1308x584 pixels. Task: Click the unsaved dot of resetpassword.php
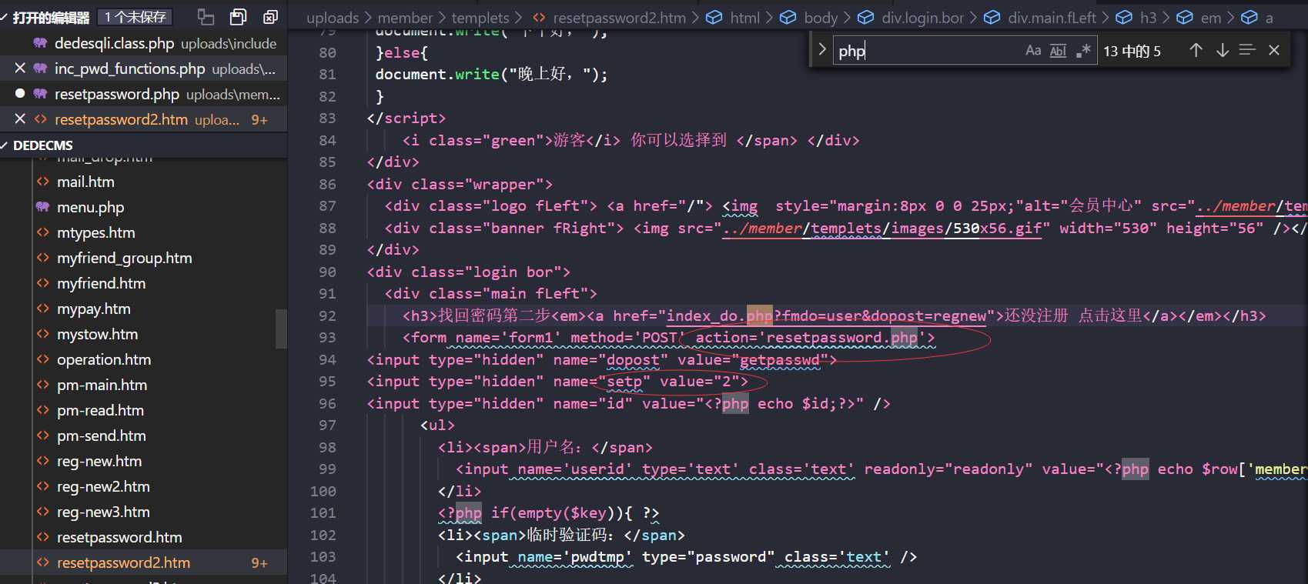(20, 94)
